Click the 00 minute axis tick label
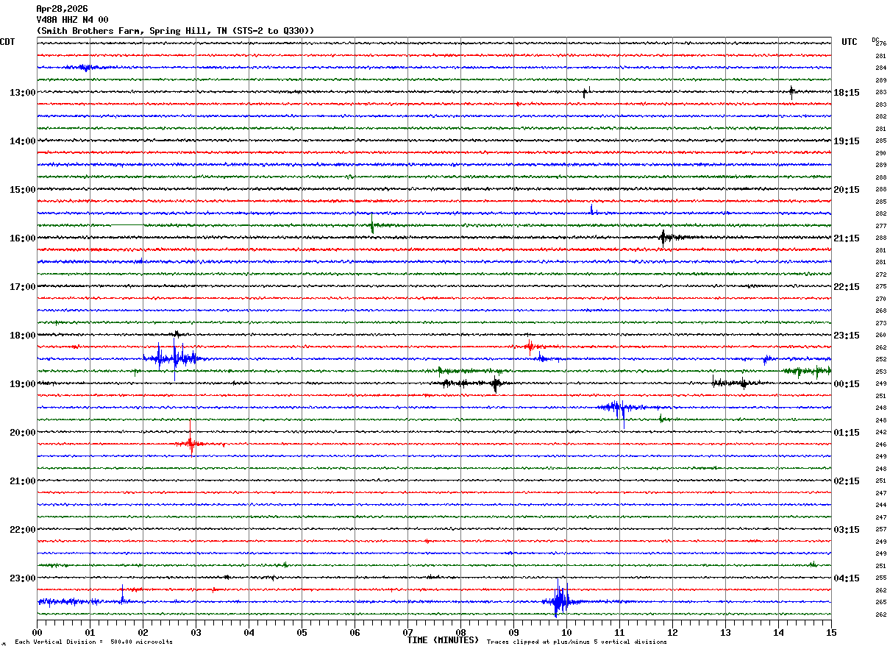This screenshot has height=652, width=890. [x=37, y=632]
